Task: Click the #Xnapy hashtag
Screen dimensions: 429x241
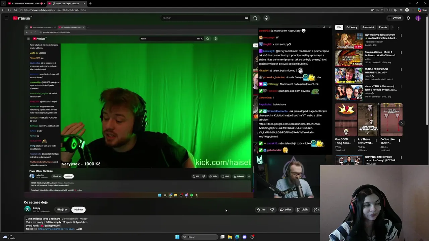Action: pos(83,219)
